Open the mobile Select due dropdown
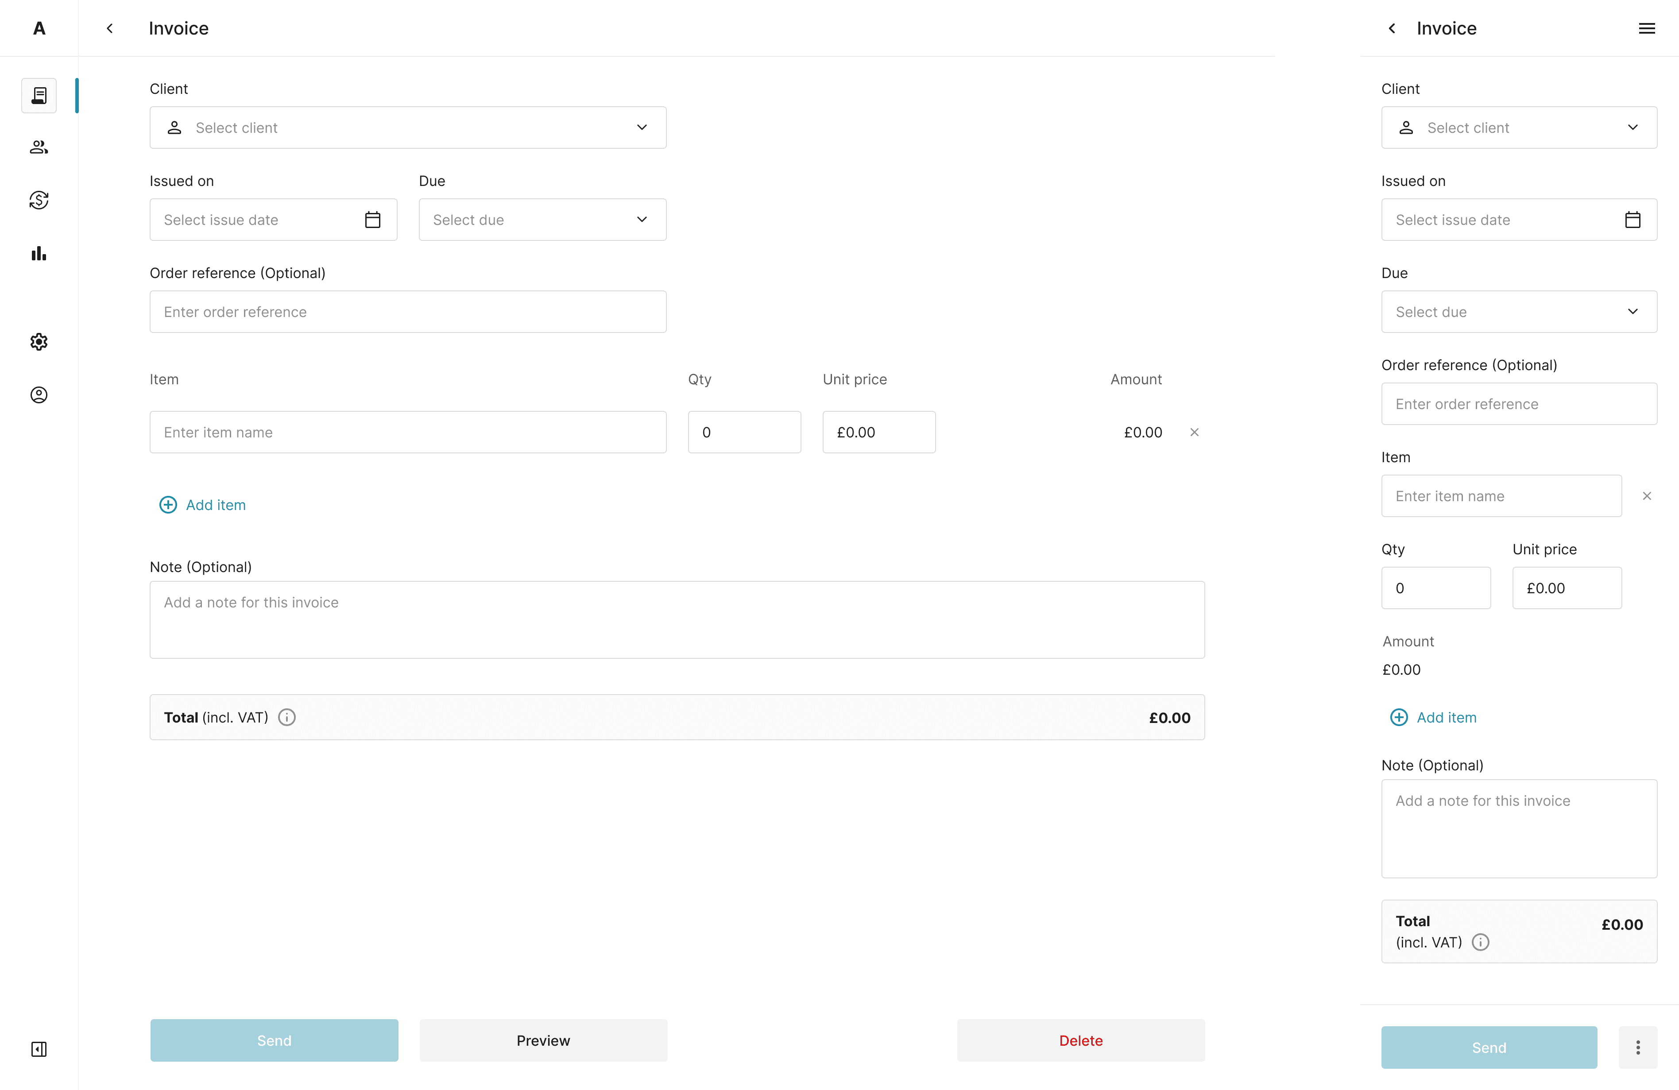Screen dimensions: 1679x1090 click(1518, 312)
